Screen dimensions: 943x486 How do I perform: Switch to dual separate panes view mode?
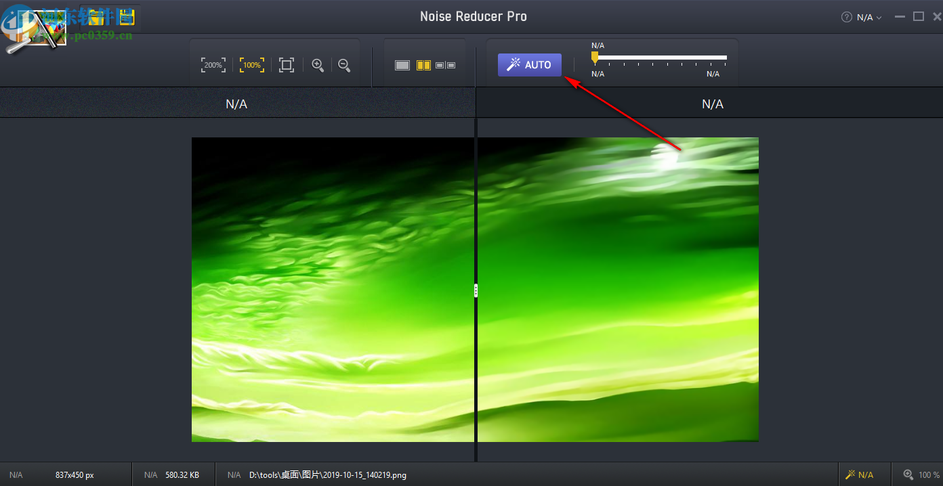(x=445, y=65)
